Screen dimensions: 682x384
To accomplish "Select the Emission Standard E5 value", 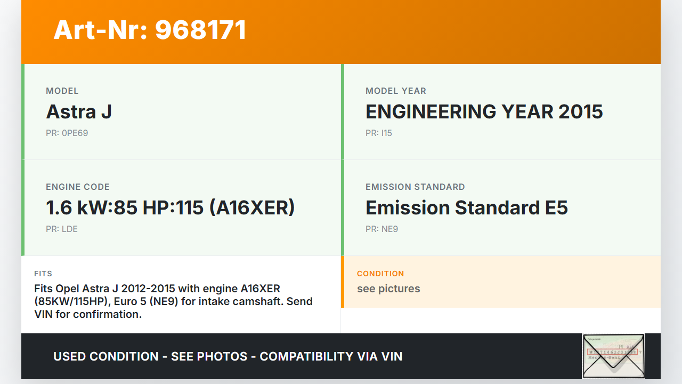I will [466, 208].
